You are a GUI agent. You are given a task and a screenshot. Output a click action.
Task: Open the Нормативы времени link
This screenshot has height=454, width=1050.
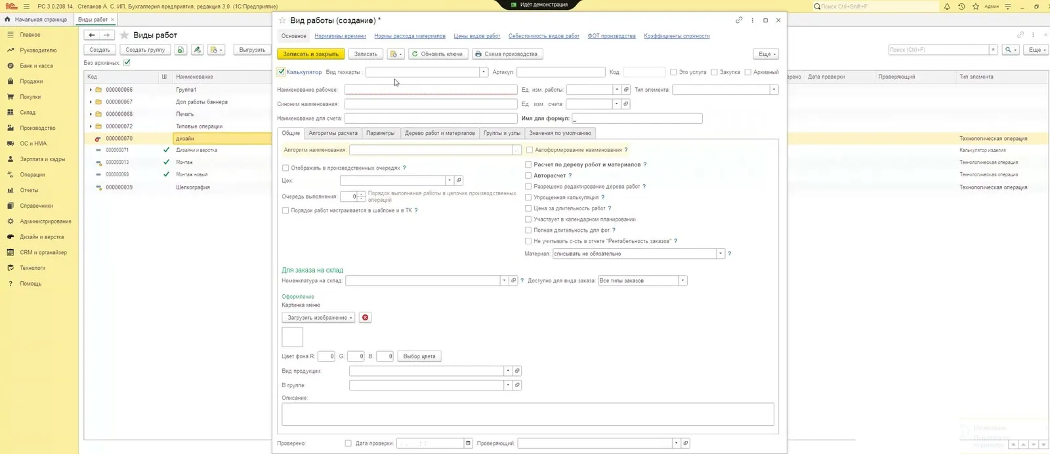coord(340,36)
